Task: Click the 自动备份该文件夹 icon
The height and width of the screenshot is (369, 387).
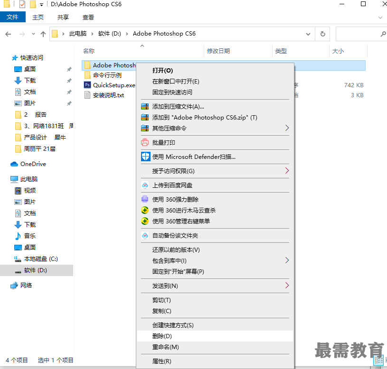Action: [x=145, y=235]
